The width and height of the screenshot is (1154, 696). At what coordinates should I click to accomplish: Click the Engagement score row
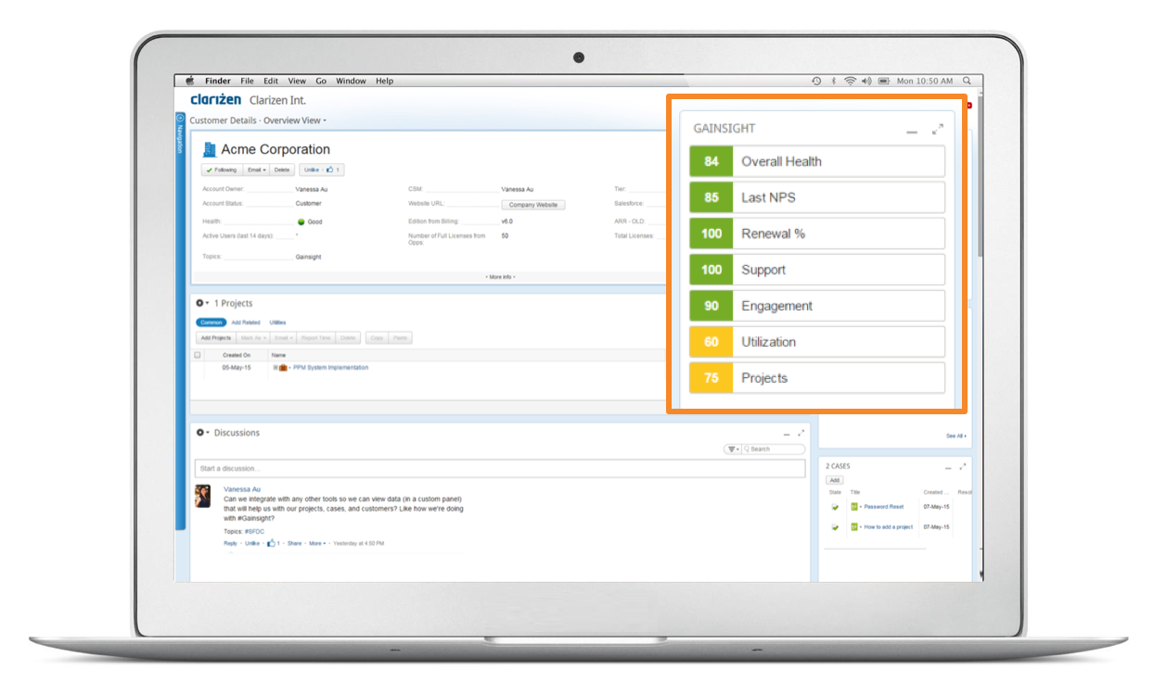pos(817,306)
